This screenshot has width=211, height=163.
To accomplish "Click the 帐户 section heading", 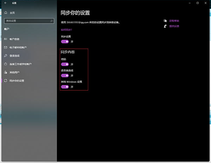I will [7, 29].
